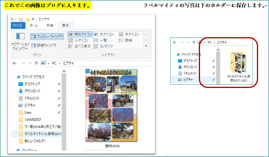Select the 梅林2018 image thumbnail

click(x=111, y=105)
